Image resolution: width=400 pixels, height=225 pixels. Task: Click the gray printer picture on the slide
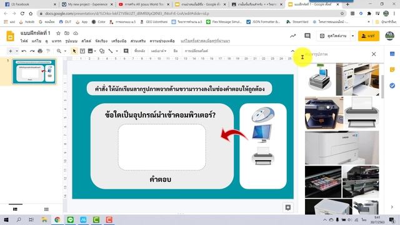pos(262,156)
